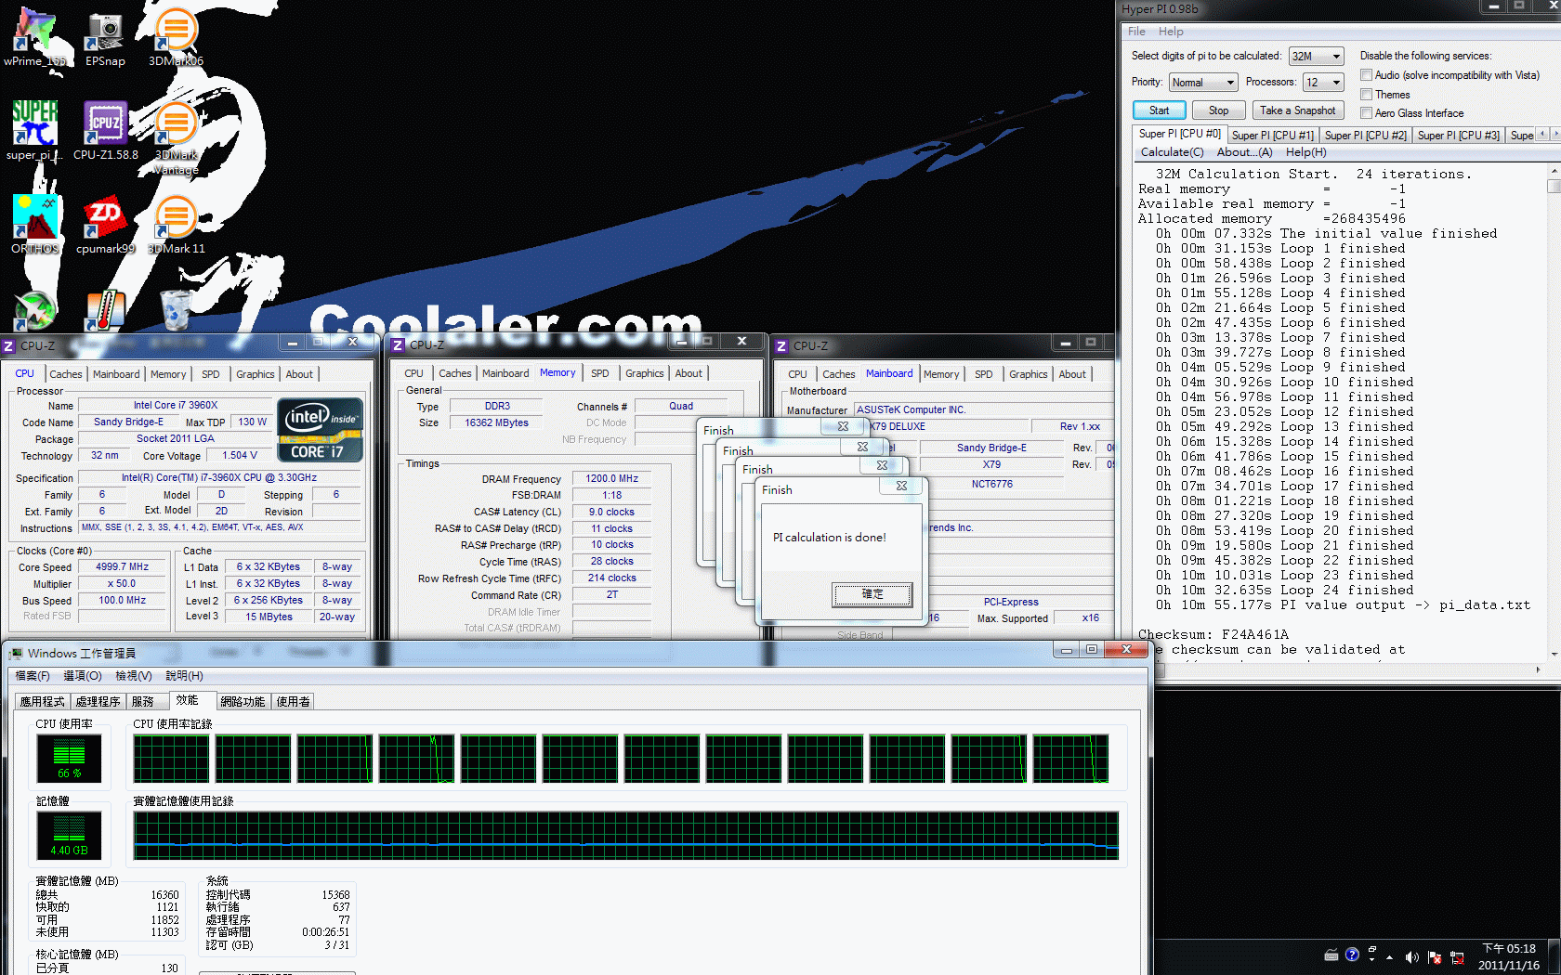
Task: Click the DRAM Frequency value 1200.0 MHz
Action: click(611, 479)
